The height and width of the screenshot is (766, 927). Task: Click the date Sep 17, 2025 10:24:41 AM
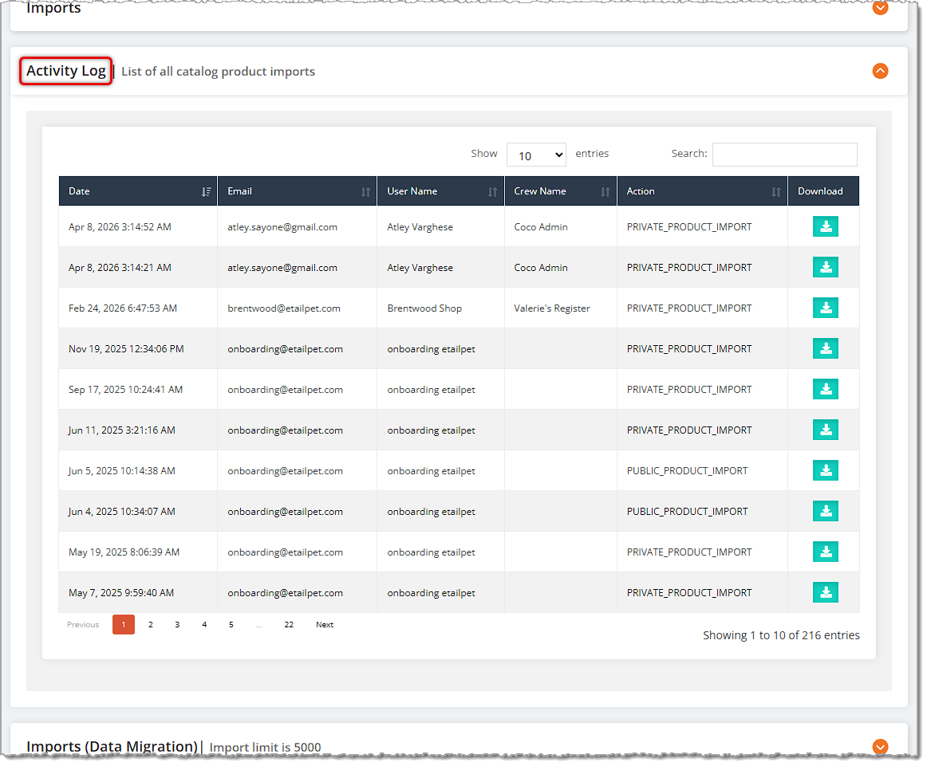pyautogui.click(x=125, y=390)
